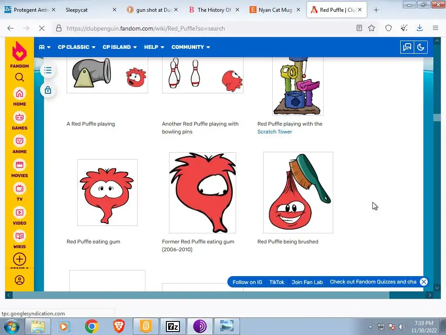The image size is (446, 335).
Task: Click the browser back arrow
Action: click(x=10, y=28)
